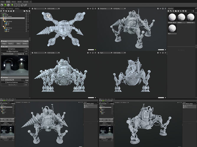Open the Full Quality dropdown in Perspective viewport
The width and height of the screenshot is (197, 147).
[118, 9]
